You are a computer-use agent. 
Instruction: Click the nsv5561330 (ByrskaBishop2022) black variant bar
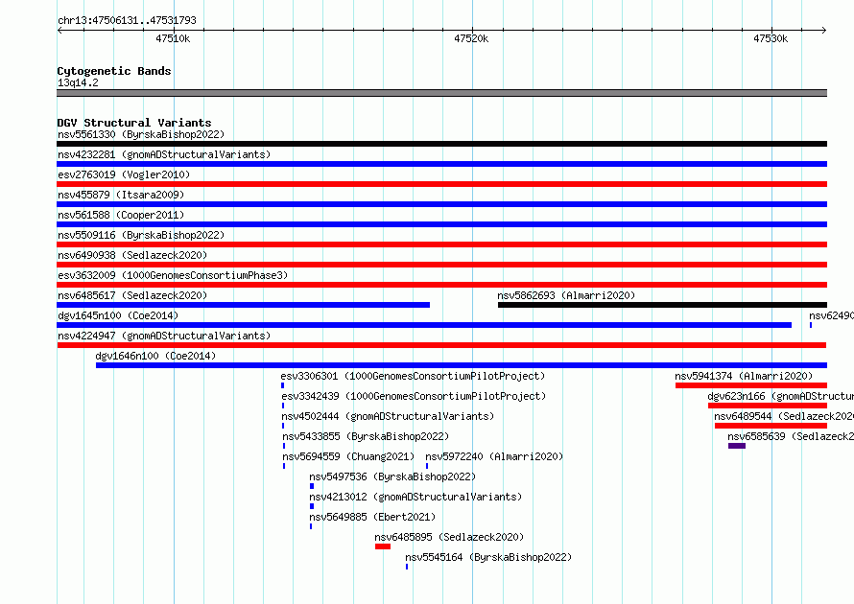tap(441, 144)
